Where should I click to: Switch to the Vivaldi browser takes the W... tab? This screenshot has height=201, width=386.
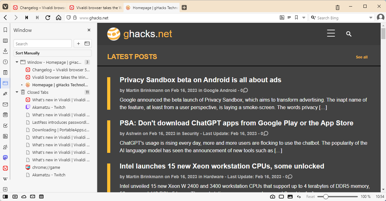(95, 8)
